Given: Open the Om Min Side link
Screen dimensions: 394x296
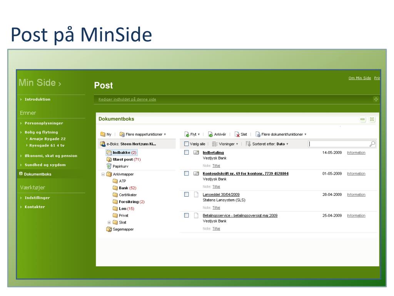Looking at the screenshot, I should click(x=360, y=78).
